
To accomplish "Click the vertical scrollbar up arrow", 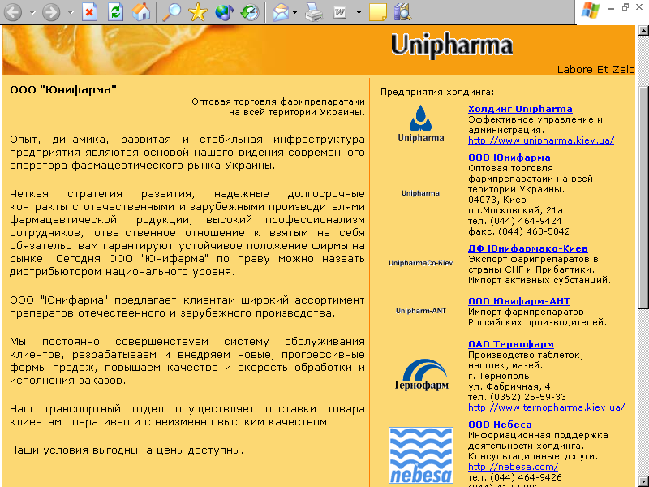I will coord(643,30).
